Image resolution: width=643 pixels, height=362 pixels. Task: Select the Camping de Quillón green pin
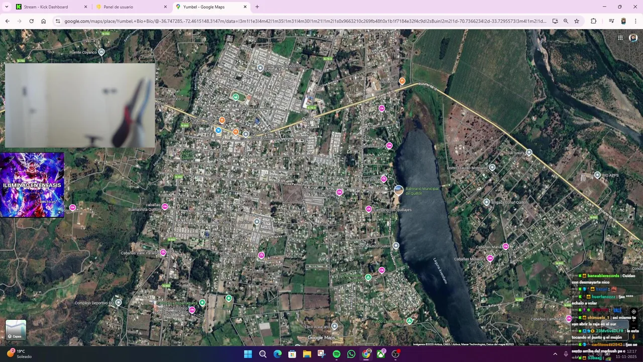click(368, 277)
